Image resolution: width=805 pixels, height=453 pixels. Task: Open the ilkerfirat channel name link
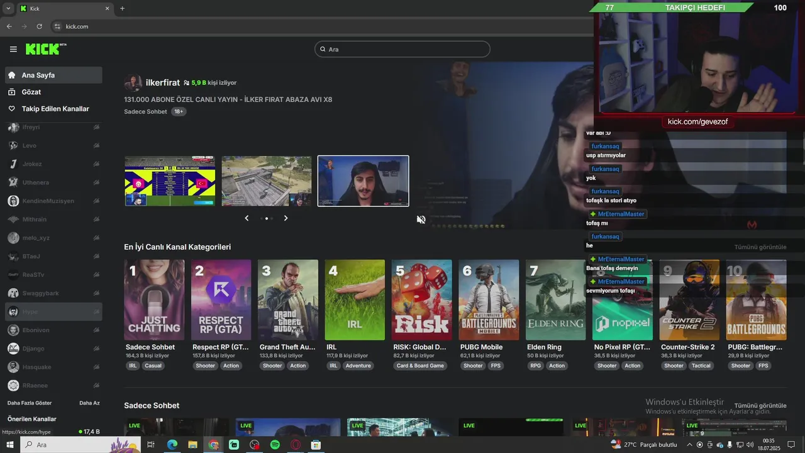(x=163, y=82)
